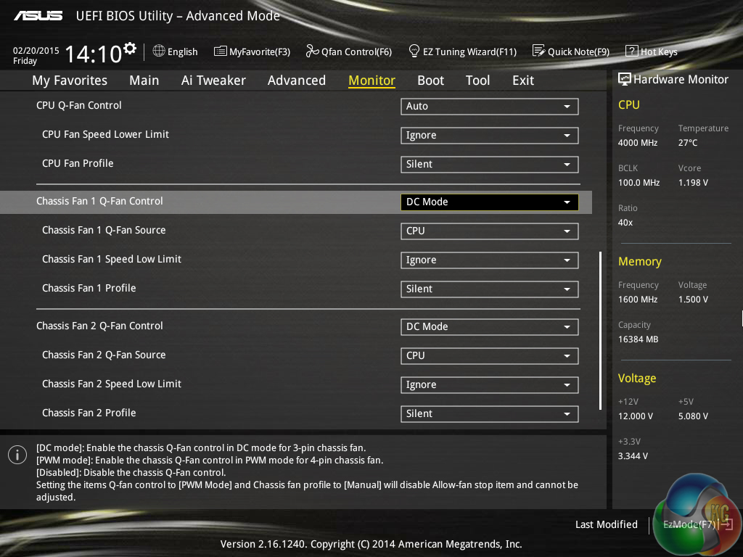Switch to the Main tab
The image size is (743, 557).
pyautogui.click(x=144, y=81)
